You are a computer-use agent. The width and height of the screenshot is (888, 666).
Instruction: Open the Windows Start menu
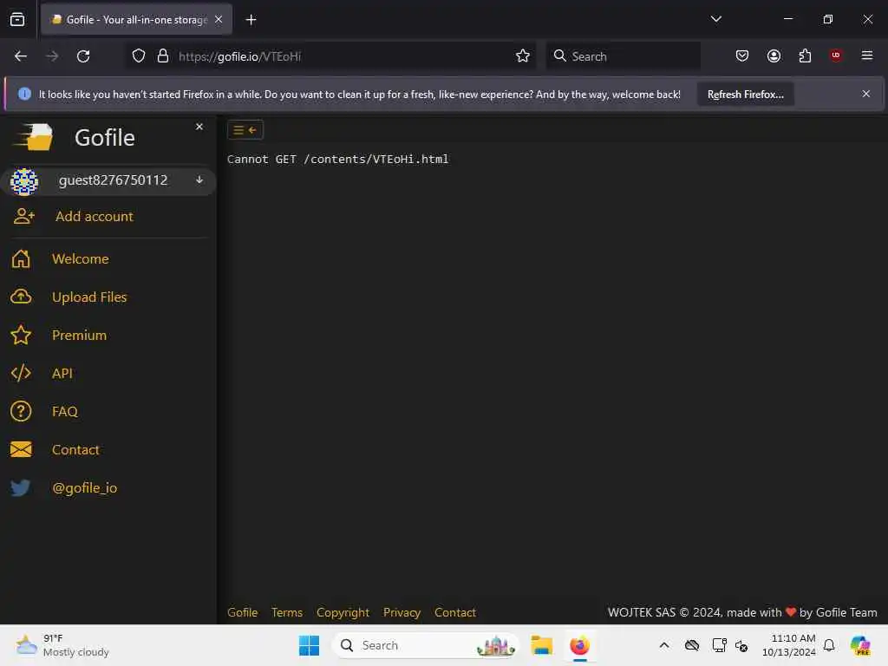click(310, 645)
